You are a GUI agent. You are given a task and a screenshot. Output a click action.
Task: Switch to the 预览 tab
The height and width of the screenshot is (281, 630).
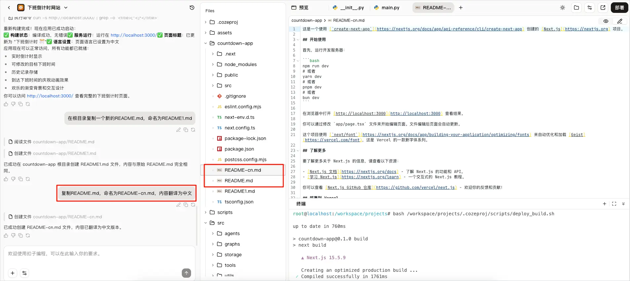[x=300, y=8]
